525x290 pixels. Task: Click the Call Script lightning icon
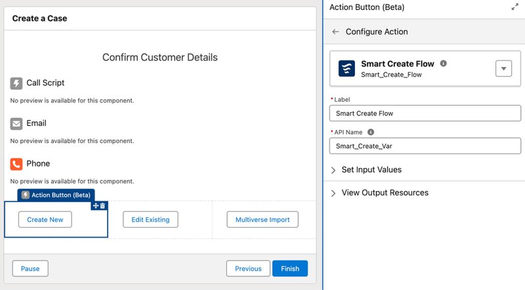[16, 83]
